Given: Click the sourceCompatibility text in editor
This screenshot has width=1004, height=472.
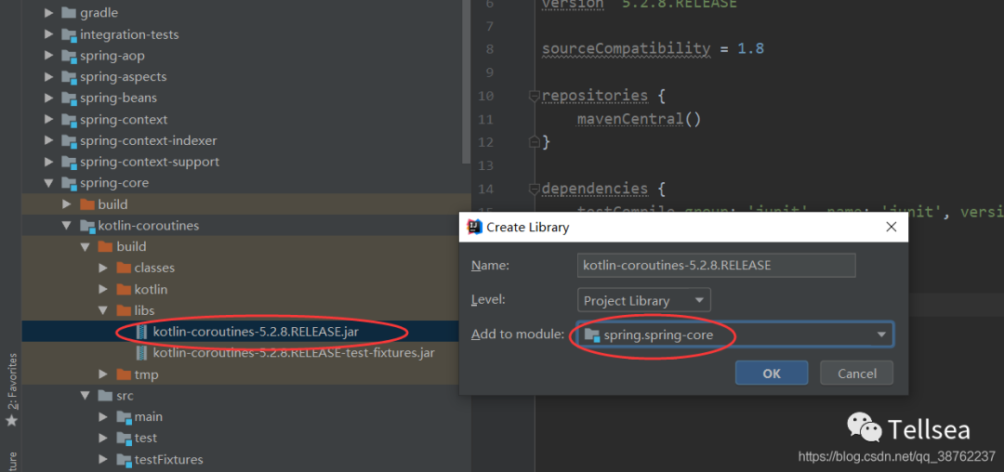Looking at the screenshot, I should (x=627, y=48).
